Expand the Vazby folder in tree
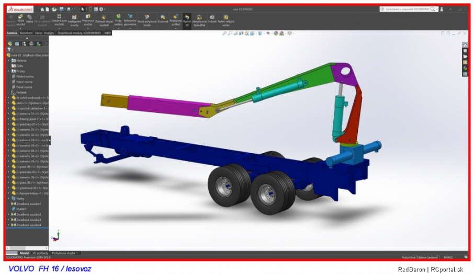The height and width of the screenshot is (274, 474). pos(8,198)
